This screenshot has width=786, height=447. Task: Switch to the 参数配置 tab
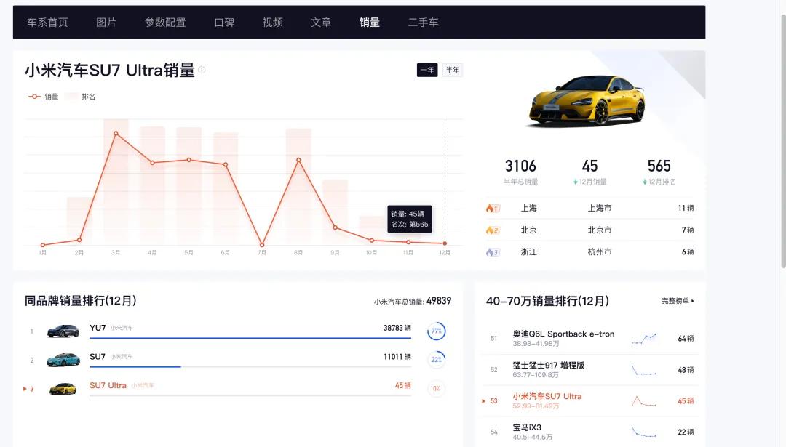coord(166,22)
